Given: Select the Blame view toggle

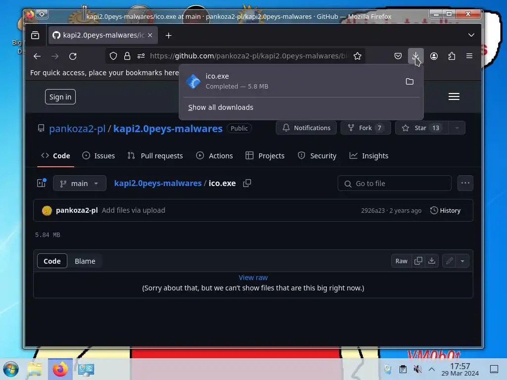Looking at the screenshot, I should coord(85,261).
